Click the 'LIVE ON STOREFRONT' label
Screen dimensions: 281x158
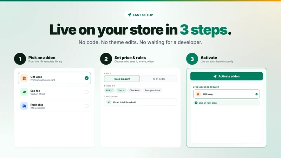point(206,87)
